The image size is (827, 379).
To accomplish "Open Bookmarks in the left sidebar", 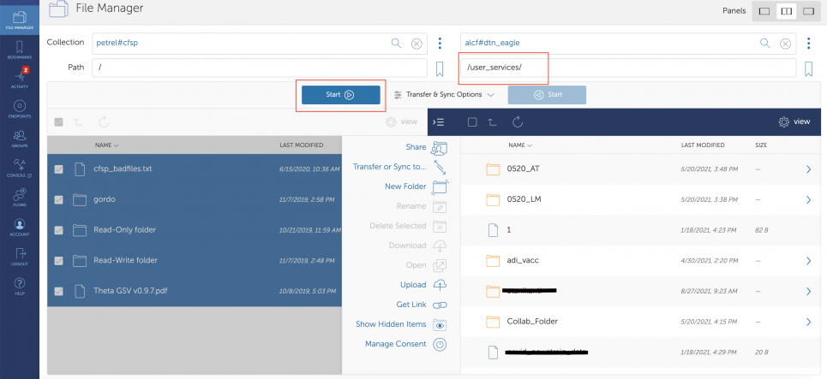I will tap(19, 49).
